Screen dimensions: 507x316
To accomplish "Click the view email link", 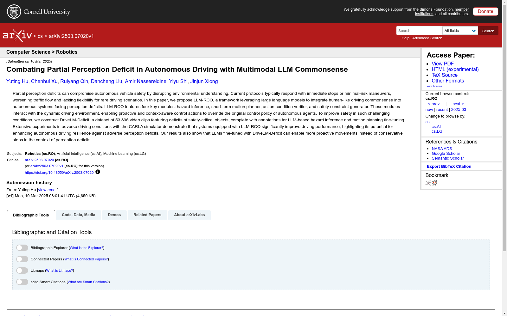I will [x=48, y=190].
